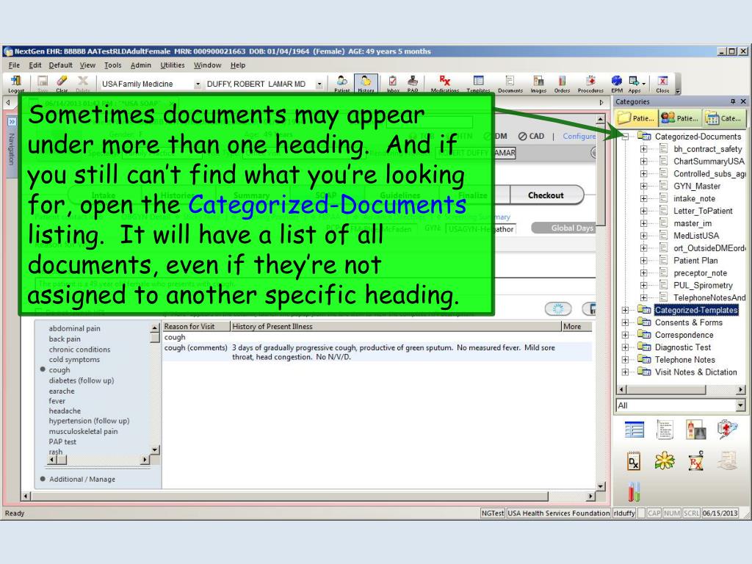Click the reason list horizontal scrollbar thumb

coord(62,460)
